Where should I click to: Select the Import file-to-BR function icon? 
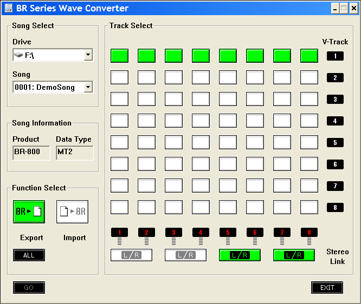(x=72, y=212)
